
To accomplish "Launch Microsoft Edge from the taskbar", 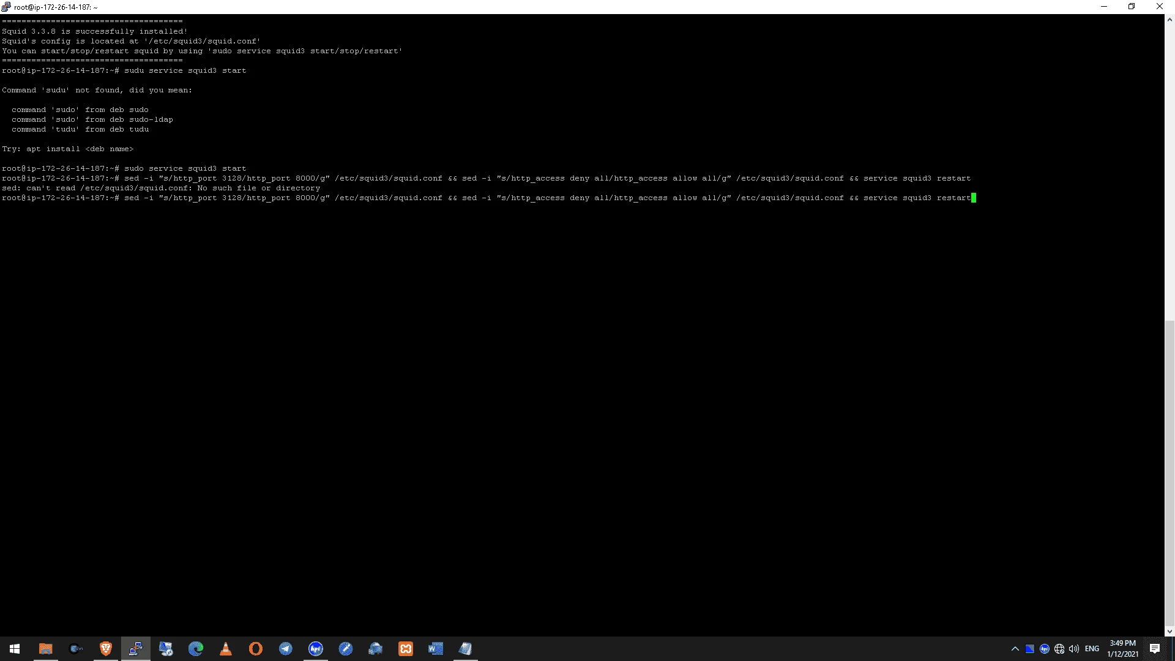I will tap(195, 649).
